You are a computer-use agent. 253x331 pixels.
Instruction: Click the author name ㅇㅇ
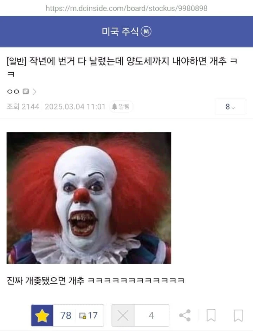pos(13,91)
